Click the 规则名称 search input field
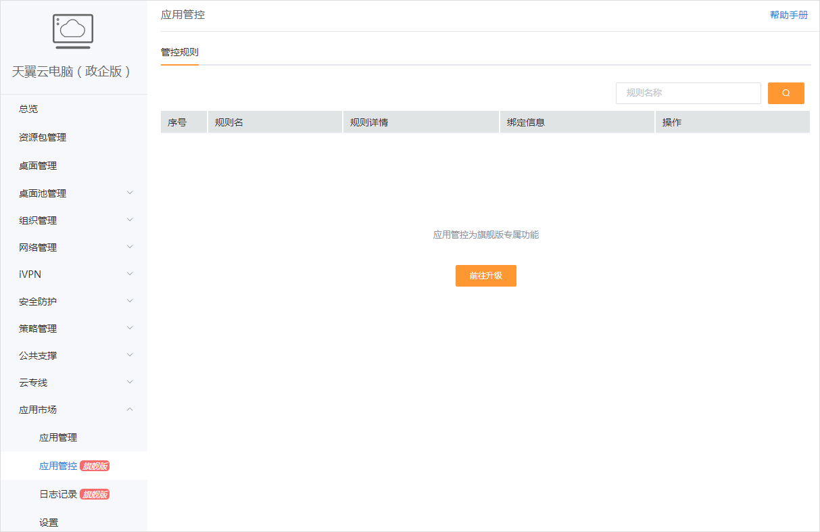The image size is (820, 532). 688,93
